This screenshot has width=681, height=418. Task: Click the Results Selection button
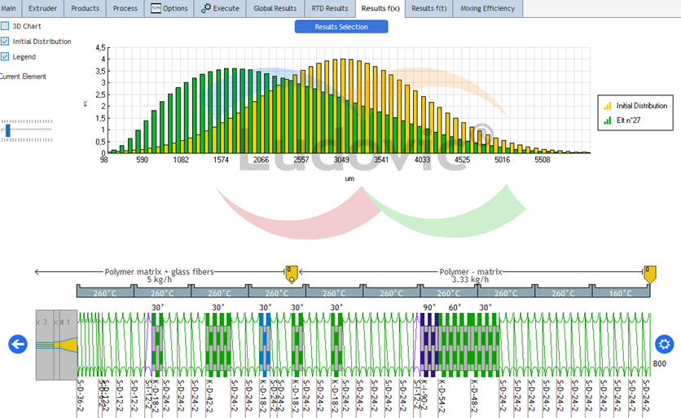341,27
